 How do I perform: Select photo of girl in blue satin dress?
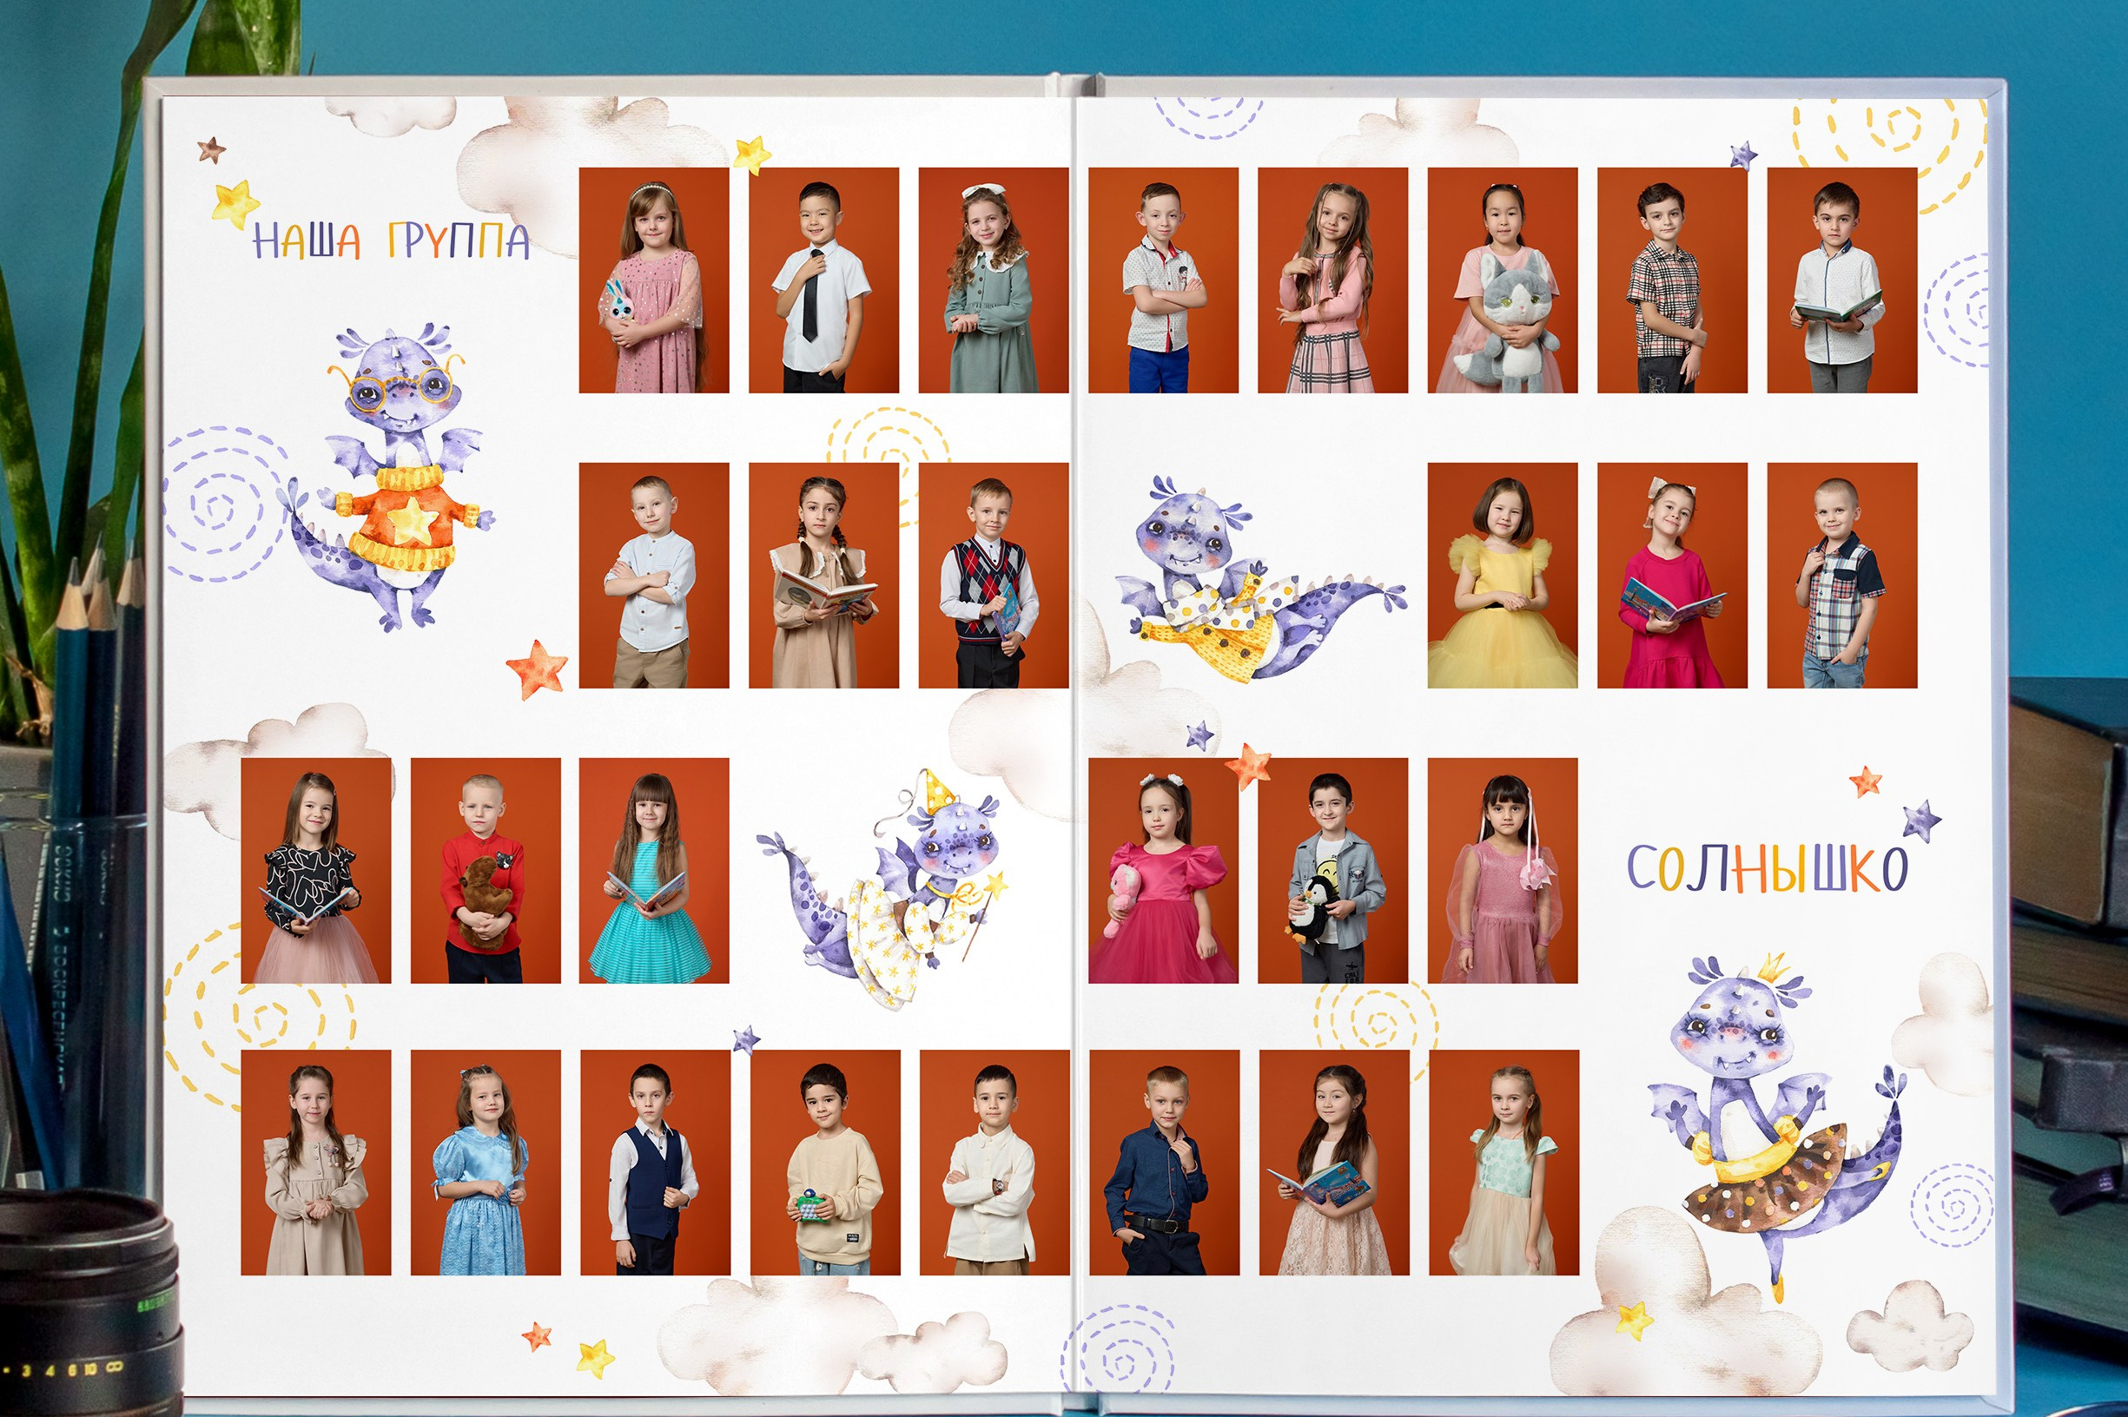(x=485, y=1162)
